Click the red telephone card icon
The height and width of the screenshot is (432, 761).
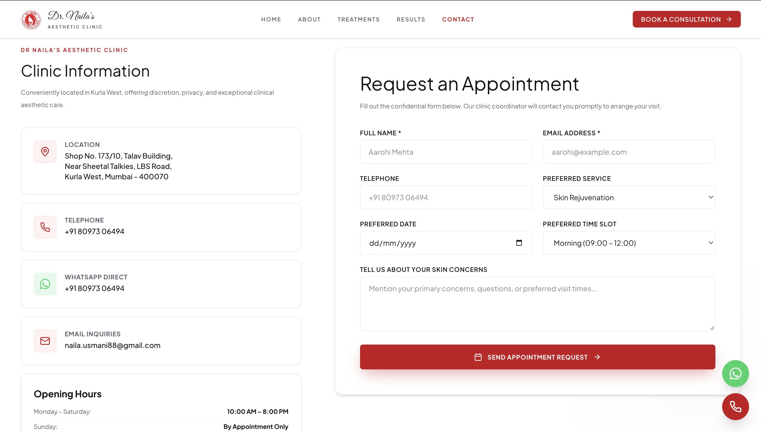pyautogui.click(x=45, y=227)
